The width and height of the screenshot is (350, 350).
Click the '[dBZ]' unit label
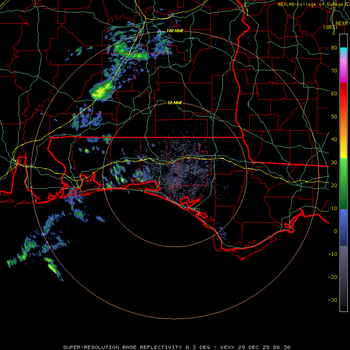click(x=330, y=27)
